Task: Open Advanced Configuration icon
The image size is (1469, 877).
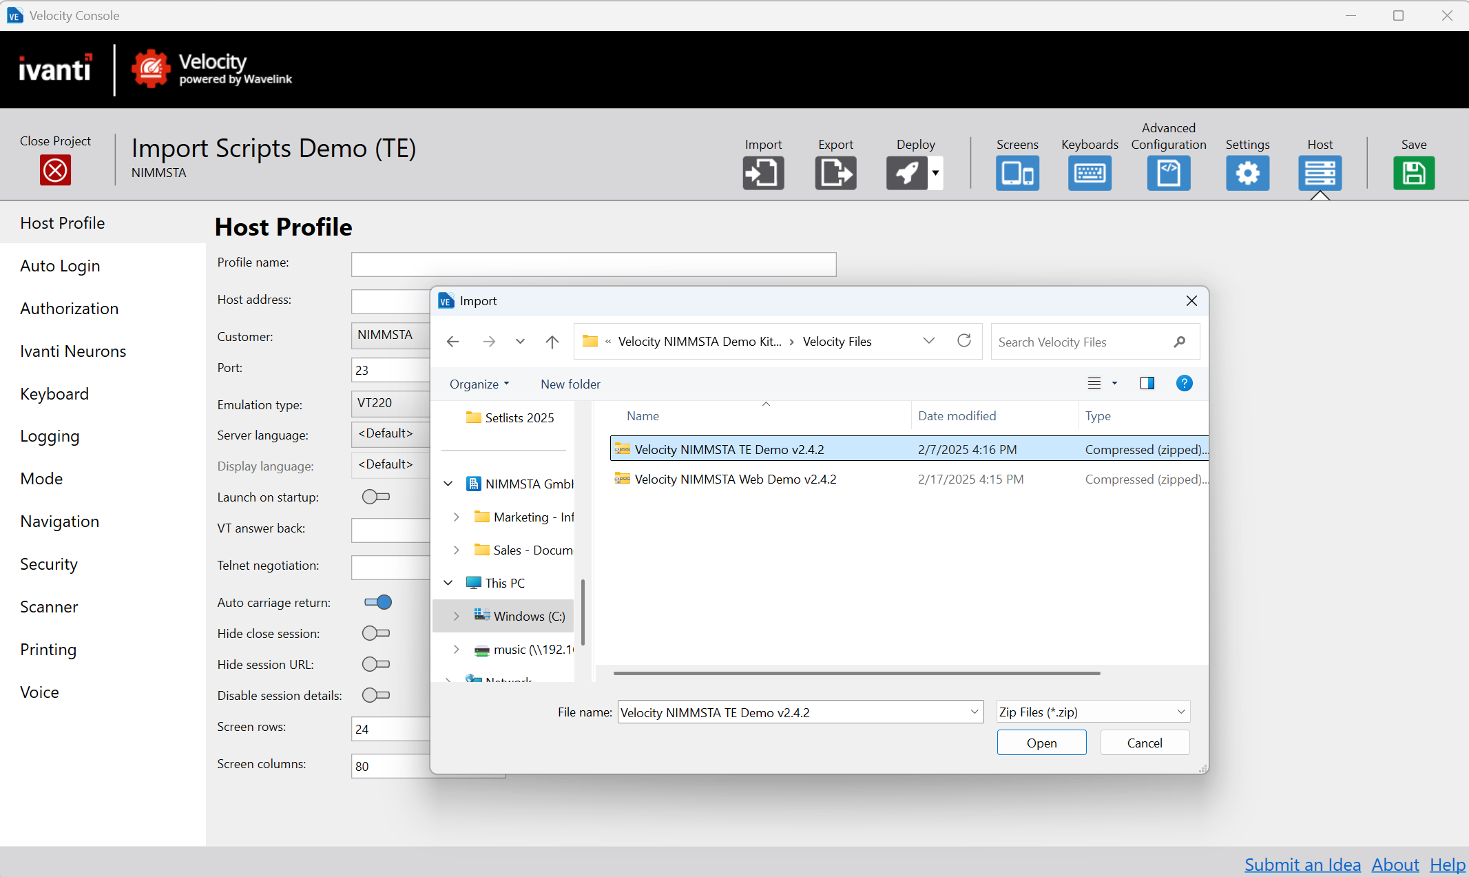Action: click(1169, 172)
